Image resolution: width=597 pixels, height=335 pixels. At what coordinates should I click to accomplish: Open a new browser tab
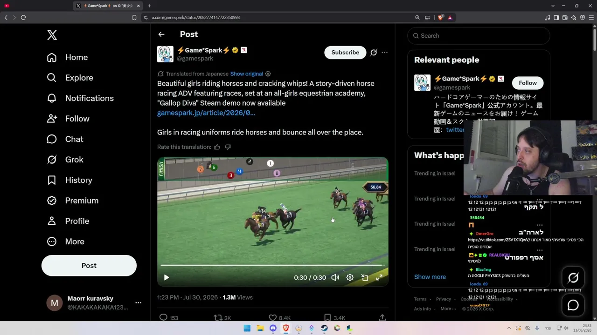[149, 6]
